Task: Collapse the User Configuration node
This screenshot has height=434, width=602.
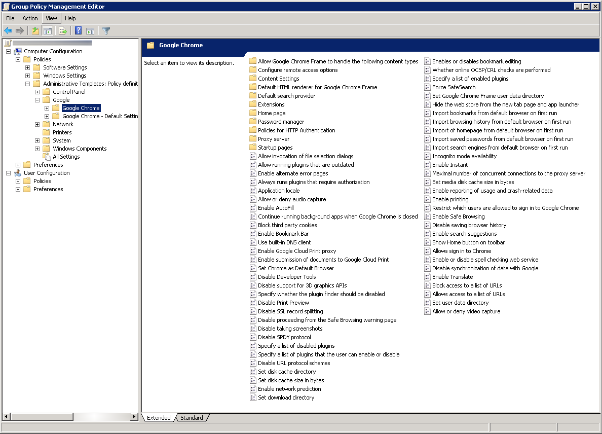Action: pos(9,173)
